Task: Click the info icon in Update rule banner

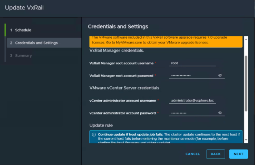Action: pos(94,134)
